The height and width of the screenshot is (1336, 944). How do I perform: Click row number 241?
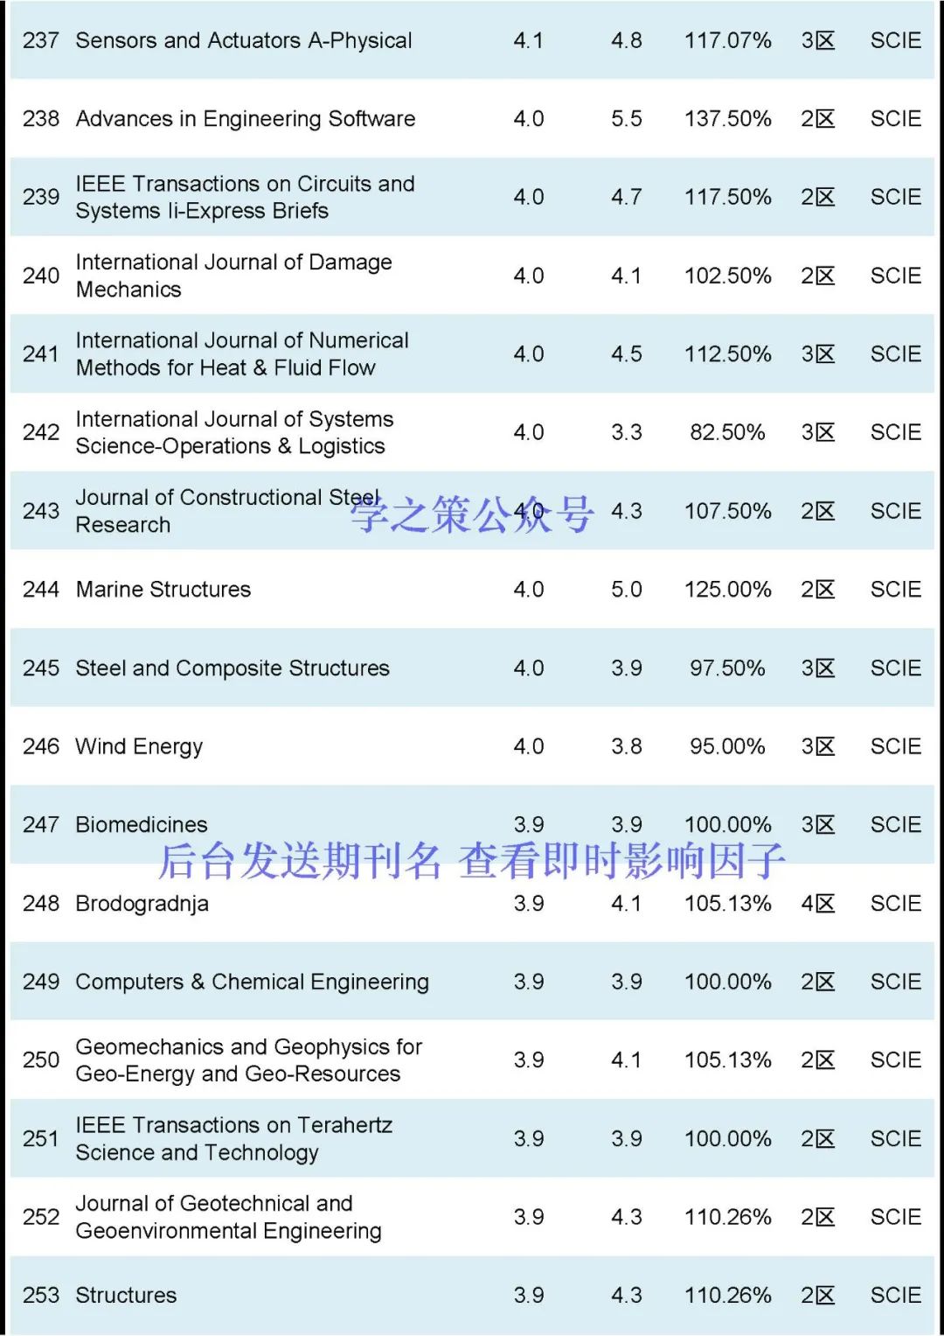click(x=41, y=353)
